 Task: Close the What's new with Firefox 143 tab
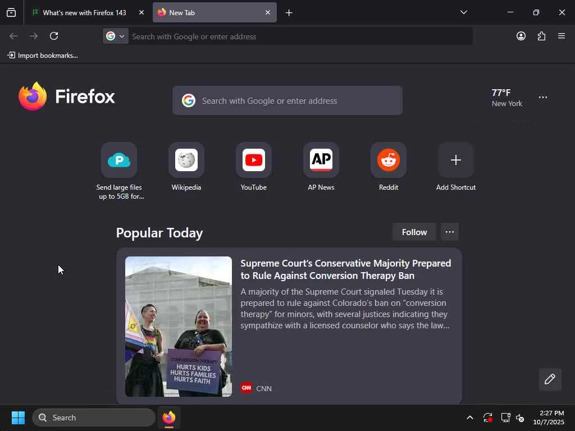(x=141, y=12)
